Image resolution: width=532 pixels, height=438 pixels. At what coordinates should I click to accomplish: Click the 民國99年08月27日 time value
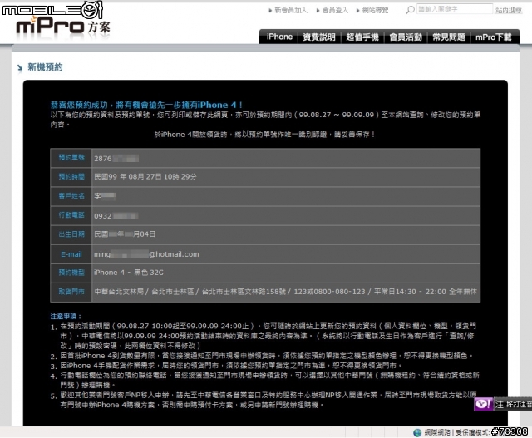(x=145, y=177)
